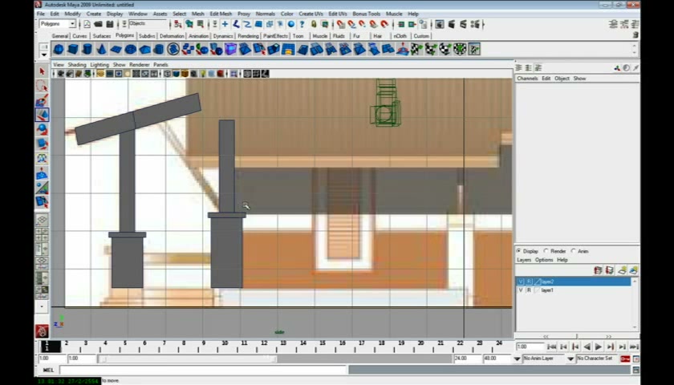The width and height of the screenshot is (674, 385).
Task: Toggle viewport lights bulb icon
Action: tap(203, 74)
